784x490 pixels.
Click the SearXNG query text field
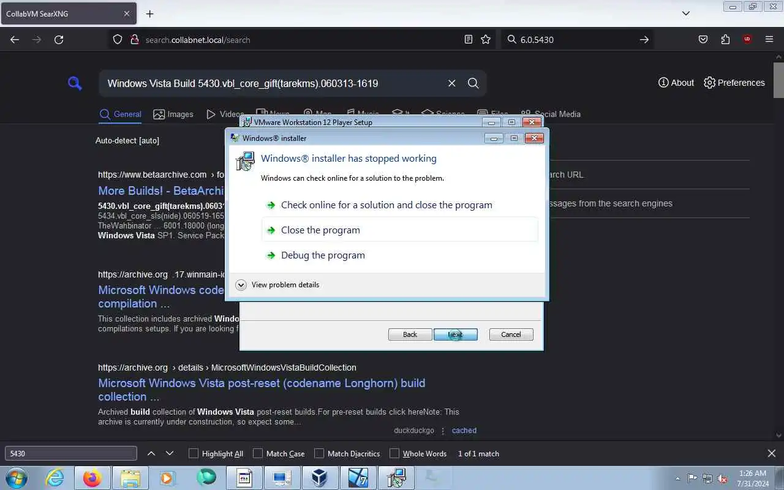coord(273,83)
